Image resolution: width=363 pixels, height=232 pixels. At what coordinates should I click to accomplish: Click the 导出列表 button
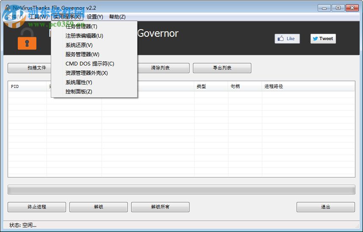coord(222,68)
